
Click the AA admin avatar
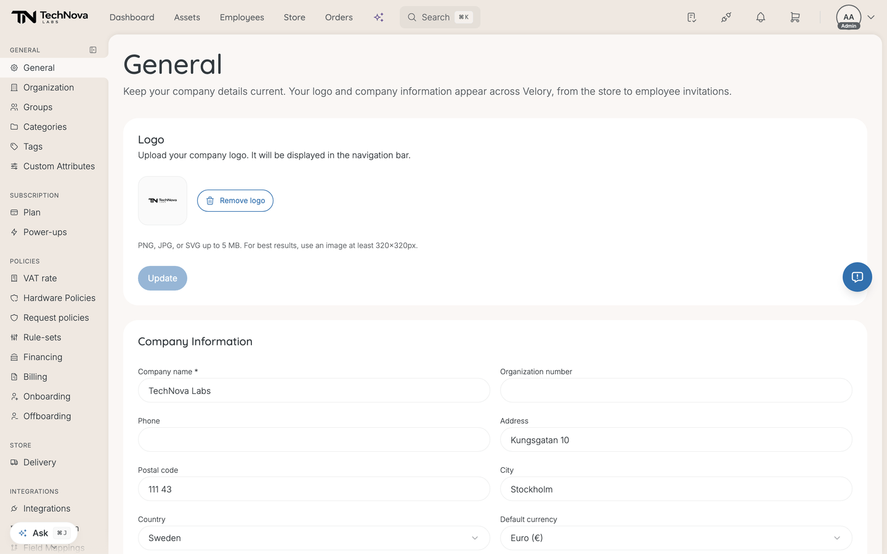tap(849, 17)
